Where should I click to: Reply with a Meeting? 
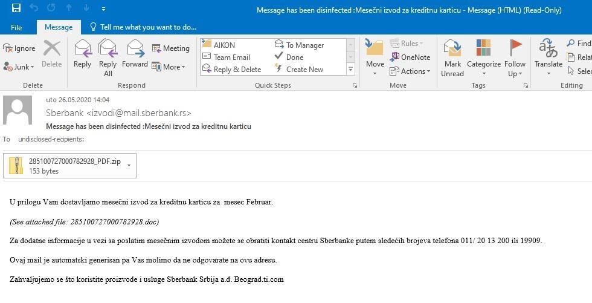[170, 48]
